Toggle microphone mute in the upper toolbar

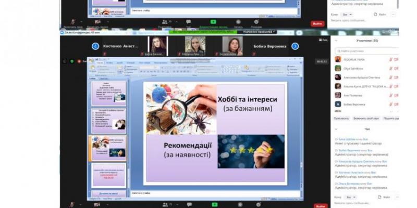pyautogui.click(x=72, y=22)
